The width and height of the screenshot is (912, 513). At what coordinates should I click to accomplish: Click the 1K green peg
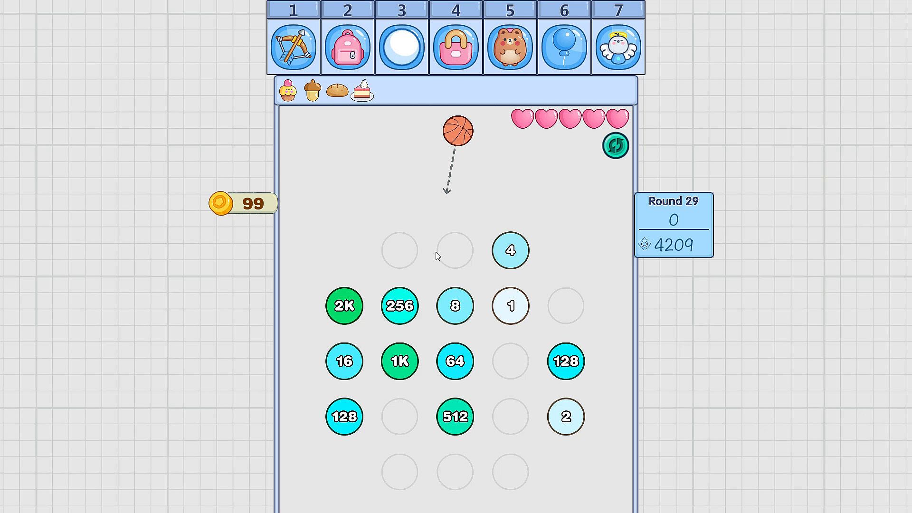(400, 361)
